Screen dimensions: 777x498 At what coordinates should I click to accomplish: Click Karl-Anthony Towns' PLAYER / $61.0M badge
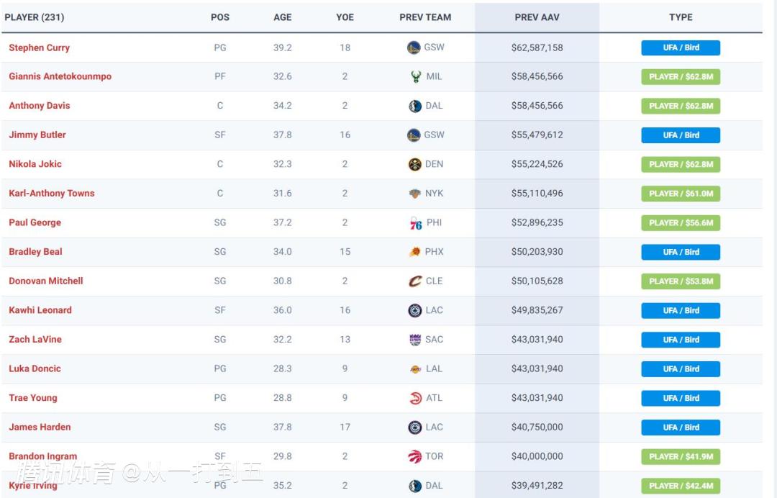pos(681,194)
